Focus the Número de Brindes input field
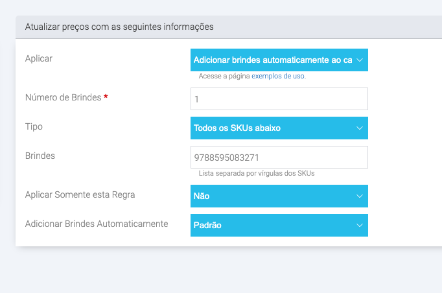Viewport: 442px width, 293px height. [279, 99]
